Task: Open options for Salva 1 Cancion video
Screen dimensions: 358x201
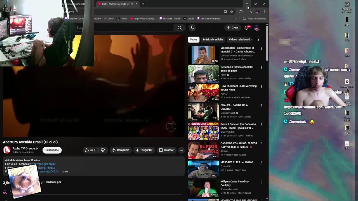Action: pos(261,125)
